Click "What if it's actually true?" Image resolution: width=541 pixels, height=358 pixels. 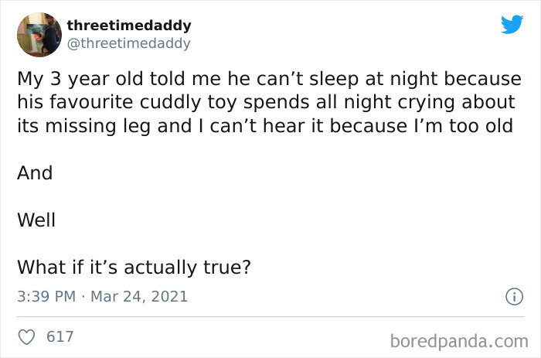pos(134,267)
